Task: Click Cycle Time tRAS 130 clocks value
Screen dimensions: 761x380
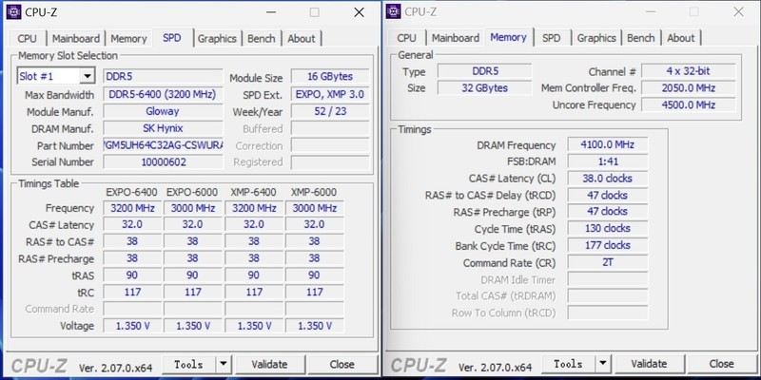Action: 608,228
